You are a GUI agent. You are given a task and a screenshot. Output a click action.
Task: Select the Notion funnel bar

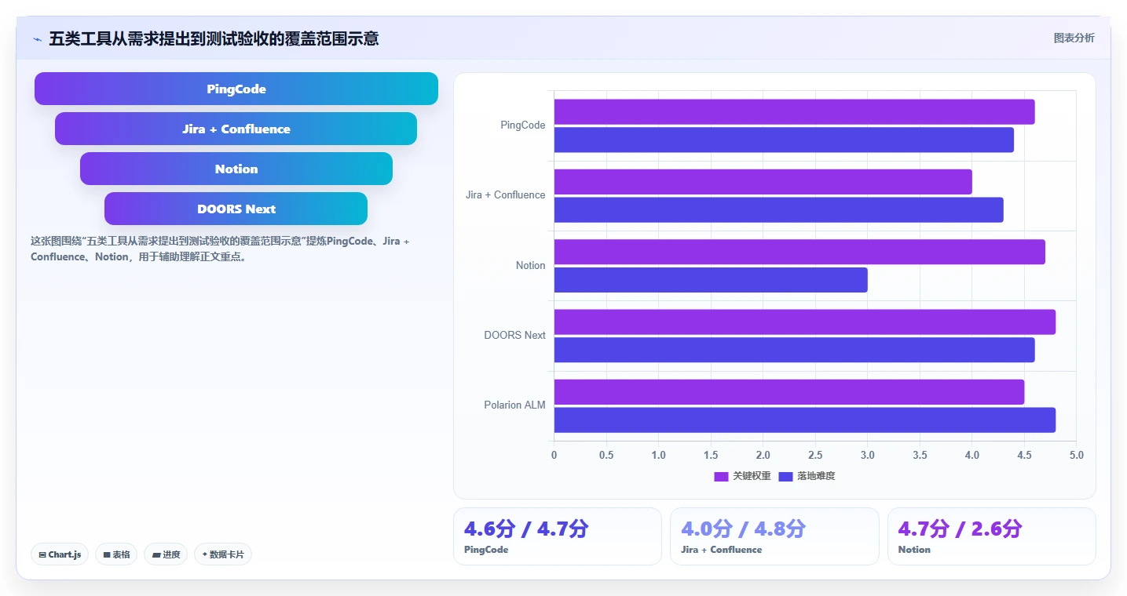click(x=236, y=169)
